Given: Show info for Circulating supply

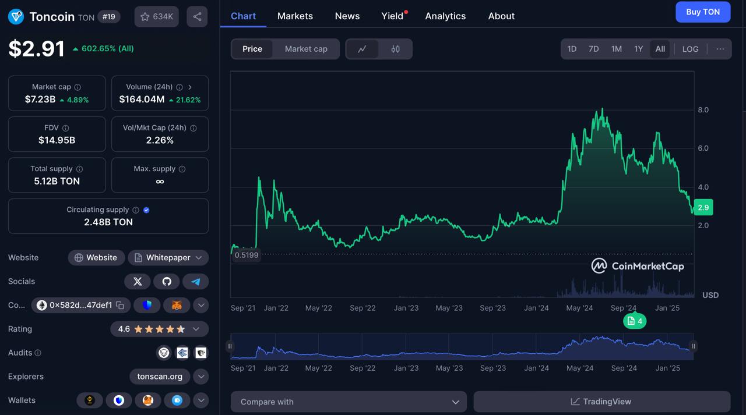Looking at the screenshot, I should point(136,210).
